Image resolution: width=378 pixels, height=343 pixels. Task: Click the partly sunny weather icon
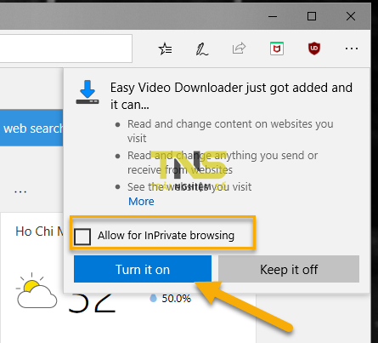click(x=37, y=291)
